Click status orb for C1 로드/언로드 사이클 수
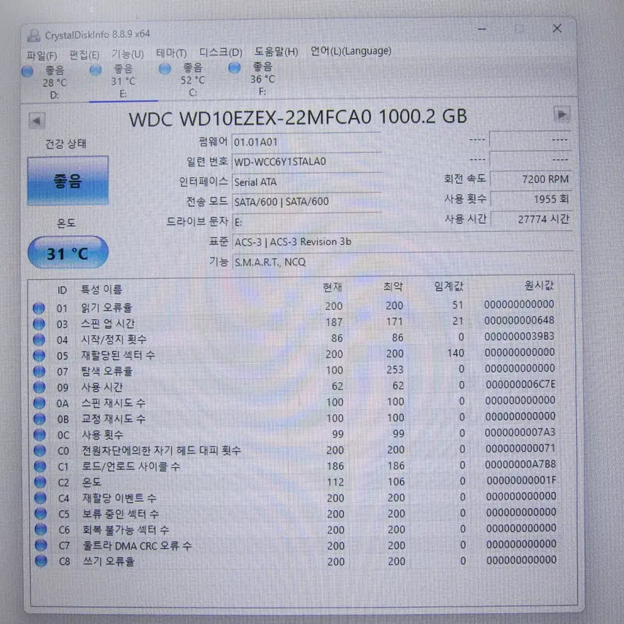 pyautogui.click(x=40, y=466)
